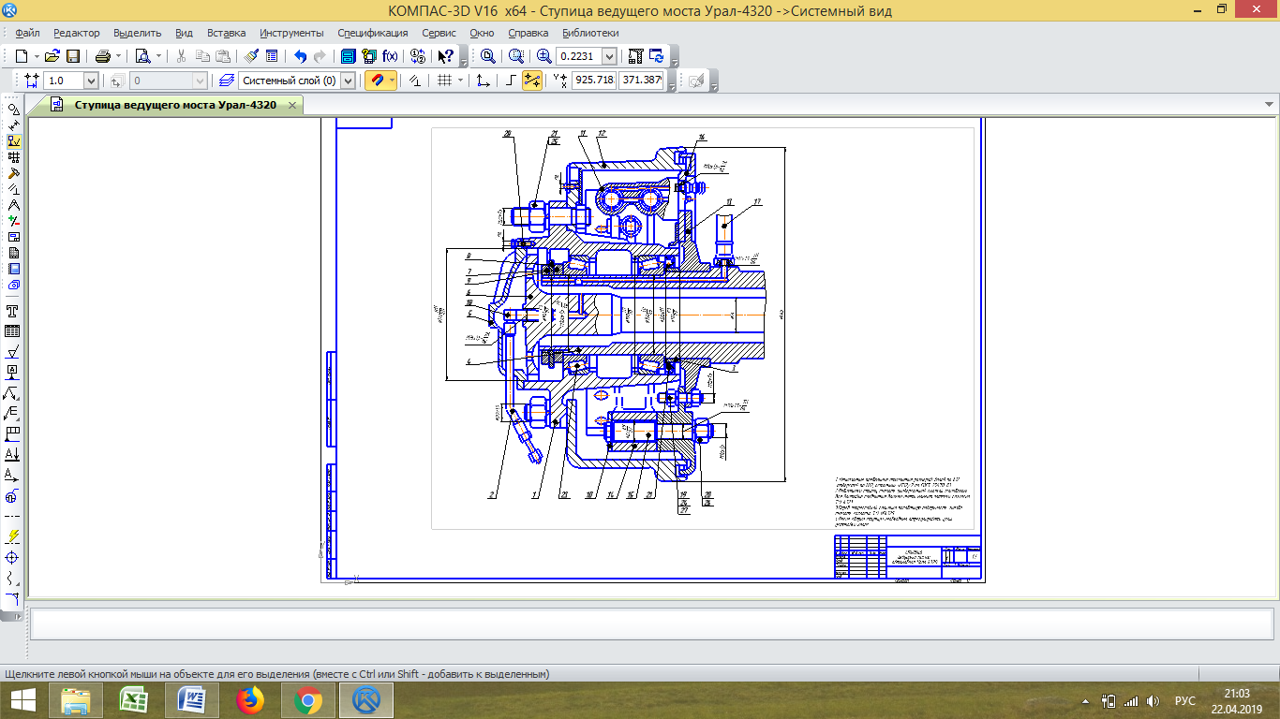The image size is (1280, 719).
Task: Open the library manager icon beside f(x)
Action: (369, 56)
